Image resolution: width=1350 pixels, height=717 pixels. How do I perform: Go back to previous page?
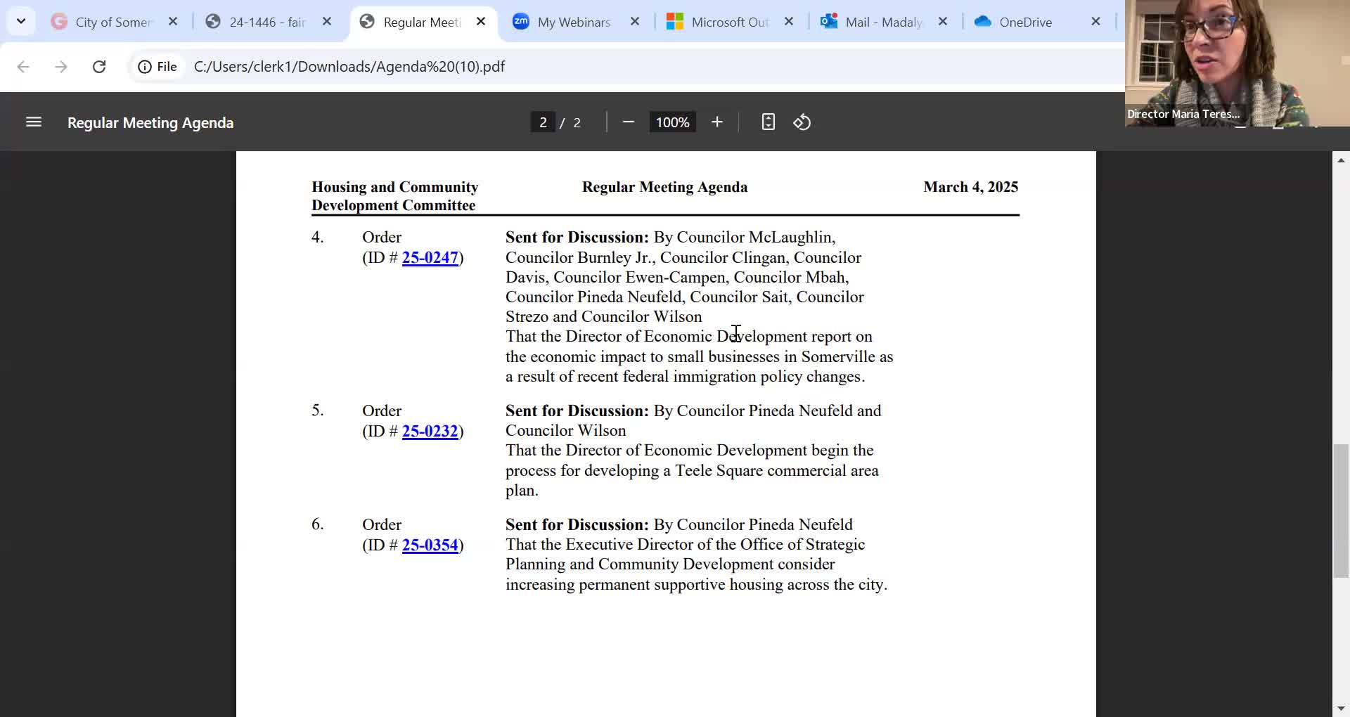23,67
